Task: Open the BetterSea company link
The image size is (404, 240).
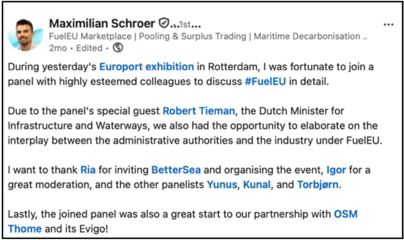Action: pos(176,170)
